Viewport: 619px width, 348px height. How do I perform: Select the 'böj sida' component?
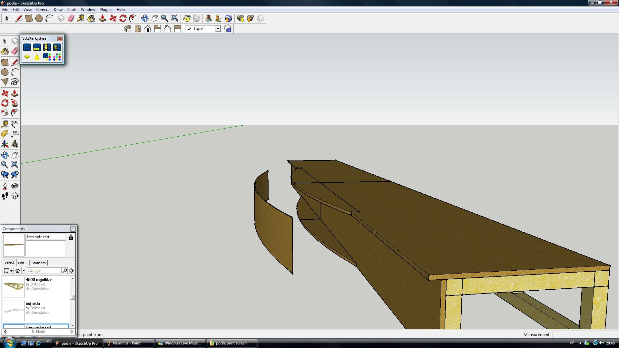click(36, 310)
